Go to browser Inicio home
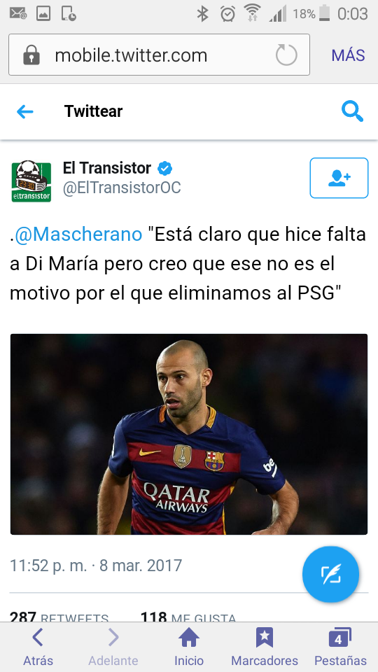The width and height of the screenshot is (378, 672). 188,647
